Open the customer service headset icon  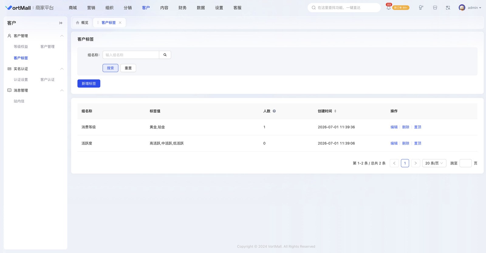(421, 8)
